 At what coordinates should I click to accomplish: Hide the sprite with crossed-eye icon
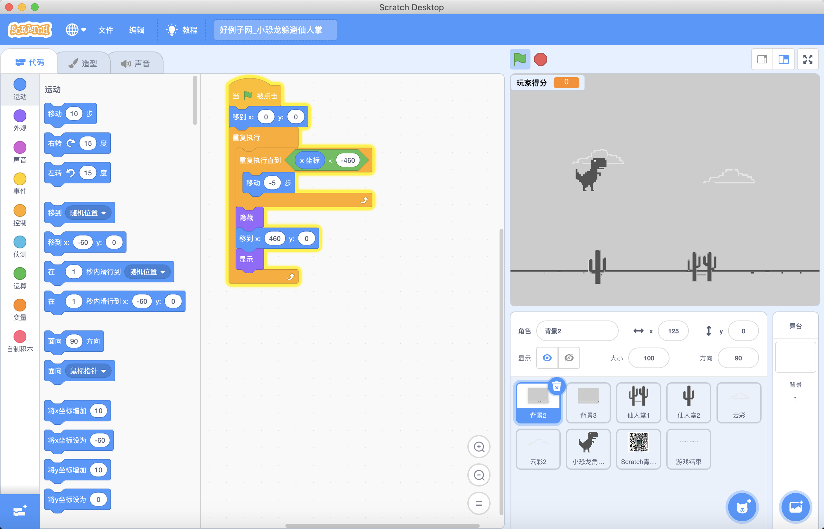569,358
